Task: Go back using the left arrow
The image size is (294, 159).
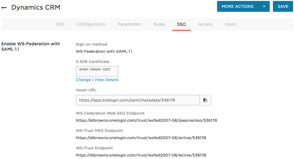Action: [x=4, y=7]
